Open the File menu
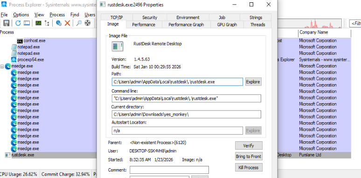 tap(4, 15)
